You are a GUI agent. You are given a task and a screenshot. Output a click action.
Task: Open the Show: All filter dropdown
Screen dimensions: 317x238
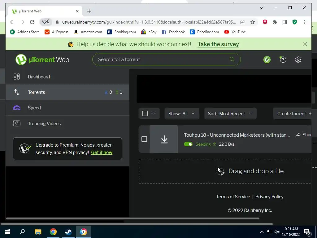click(182, 113)
